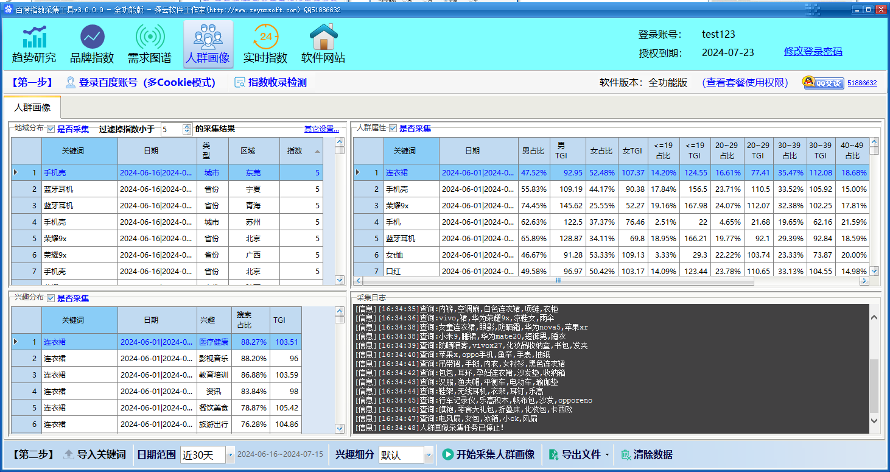Open the 兴趣细分 默认 dropdown
The width and height of the screenshot is (890, 472).
point(429,454)
